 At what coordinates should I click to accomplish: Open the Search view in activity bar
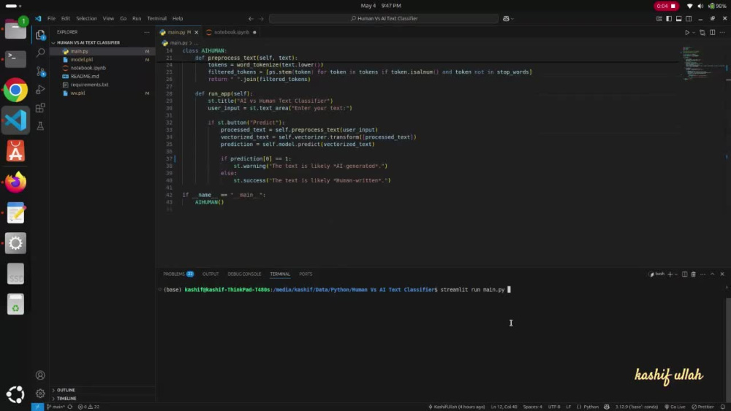[40, 53]
